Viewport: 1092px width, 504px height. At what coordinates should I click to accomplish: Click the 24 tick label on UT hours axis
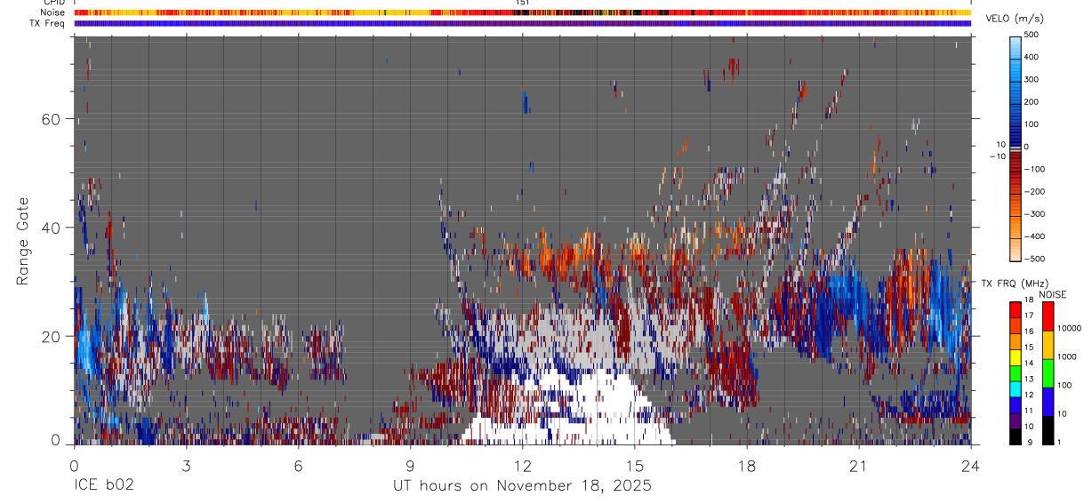(x=970, y=465)
